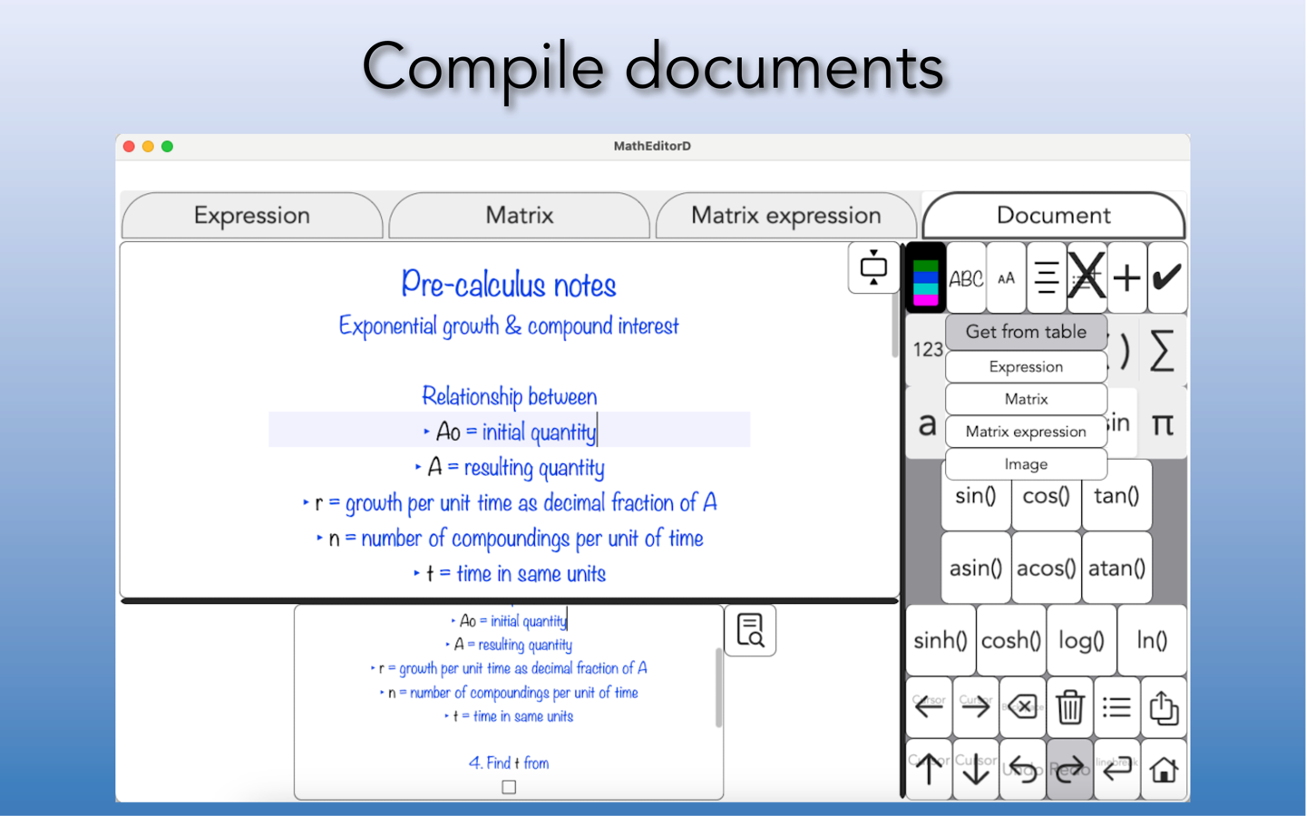Click the 'Pre-calculus notes' title line
Image resolution: width=1306 pixels, height=816 pixels.
pos(509,285)
